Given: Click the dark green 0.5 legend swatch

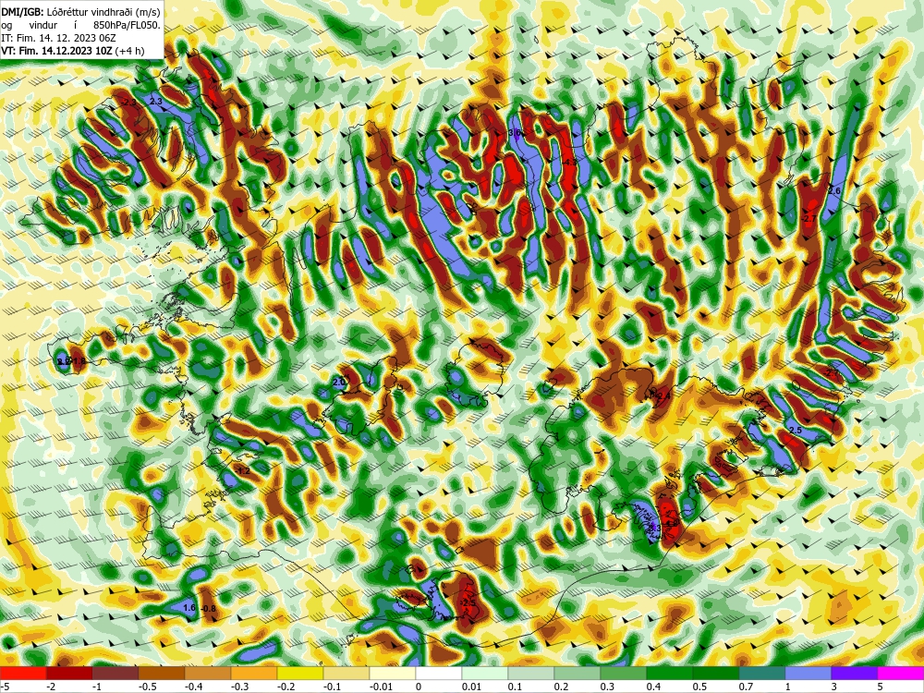Looking at the screenshot, I should (x=716, y=673).
